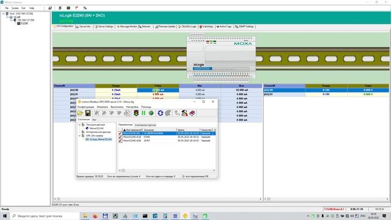Switch to Network tab

click(x=145, y=26)
